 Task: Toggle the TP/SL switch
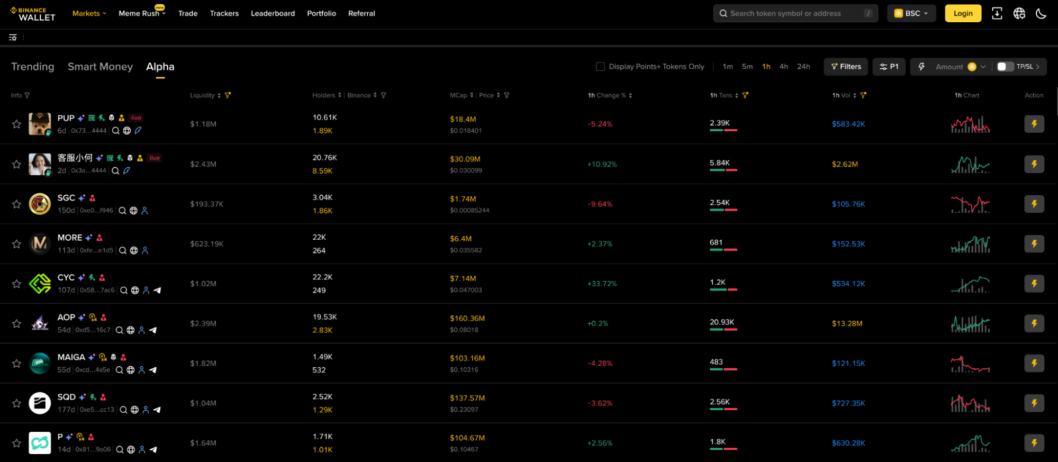[1005, 67]
